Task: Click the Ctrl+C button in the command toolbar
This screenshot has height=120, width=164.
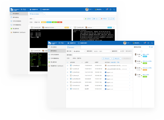Action: click(x=96, y=19)
